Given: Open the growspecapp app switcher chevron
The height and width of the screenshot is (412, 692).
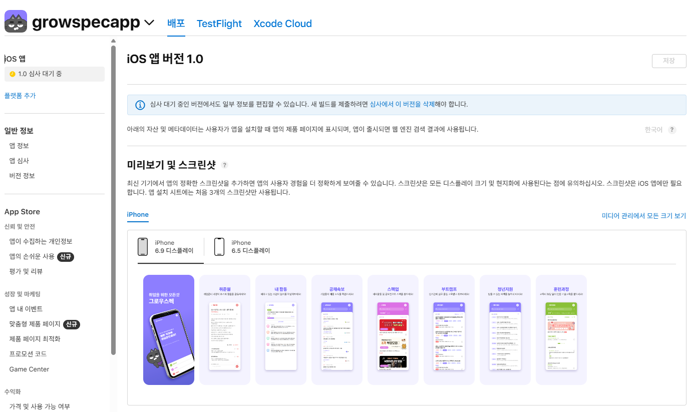Looking at the screenshot, I should pos(149,23).
